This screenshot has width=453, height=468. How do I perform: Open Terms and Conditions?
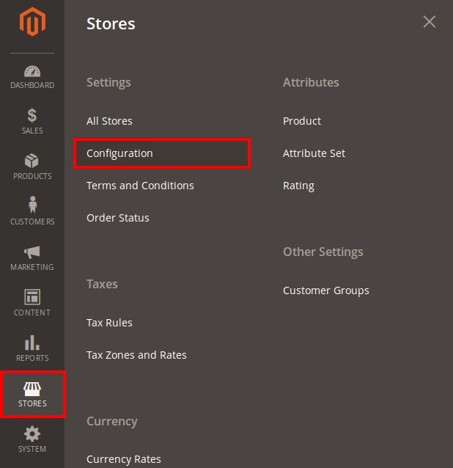pos(140,186)
